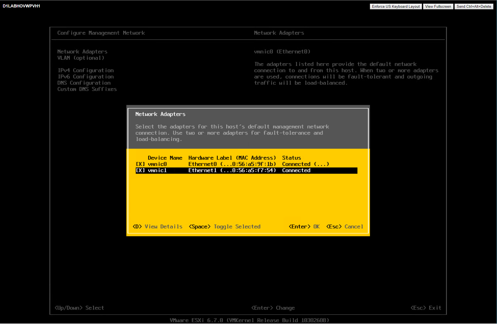Click Space Toggle Selected option
The height and width of the screenshot is (324, 497).
pos(225,227)
